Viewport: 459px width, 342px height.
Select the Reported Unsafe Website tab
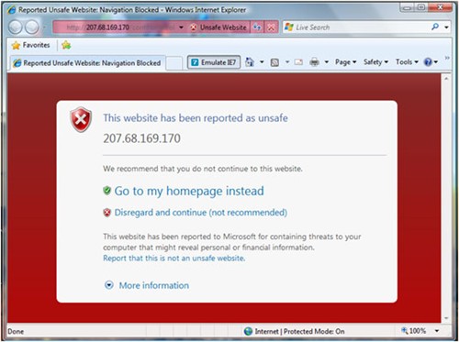pyautogui.click(x=87, y=63)
